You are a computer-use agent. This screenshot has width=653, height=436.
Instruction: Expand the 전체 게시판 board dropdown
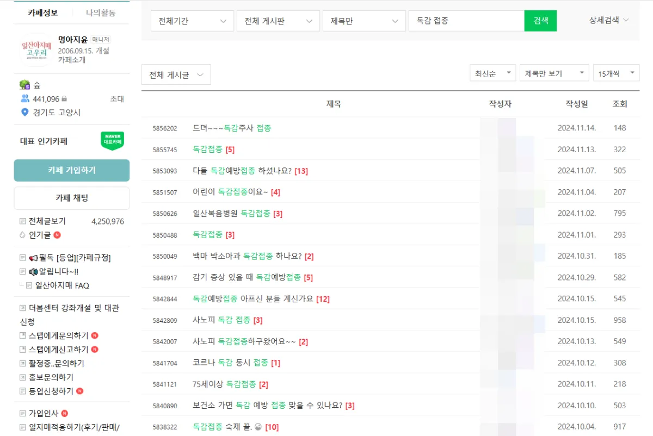(x=278, y=20)
